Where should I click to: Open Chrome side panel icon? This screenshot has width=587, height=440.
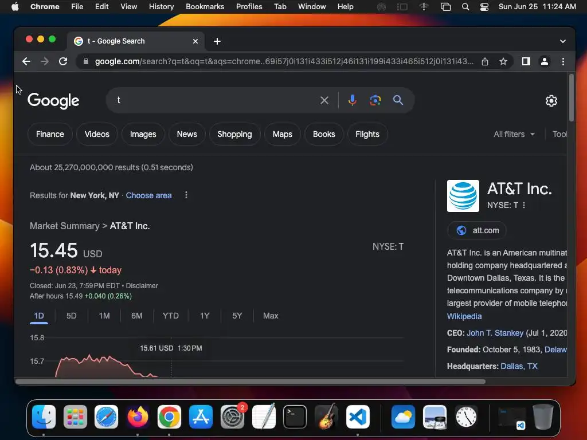526,61
